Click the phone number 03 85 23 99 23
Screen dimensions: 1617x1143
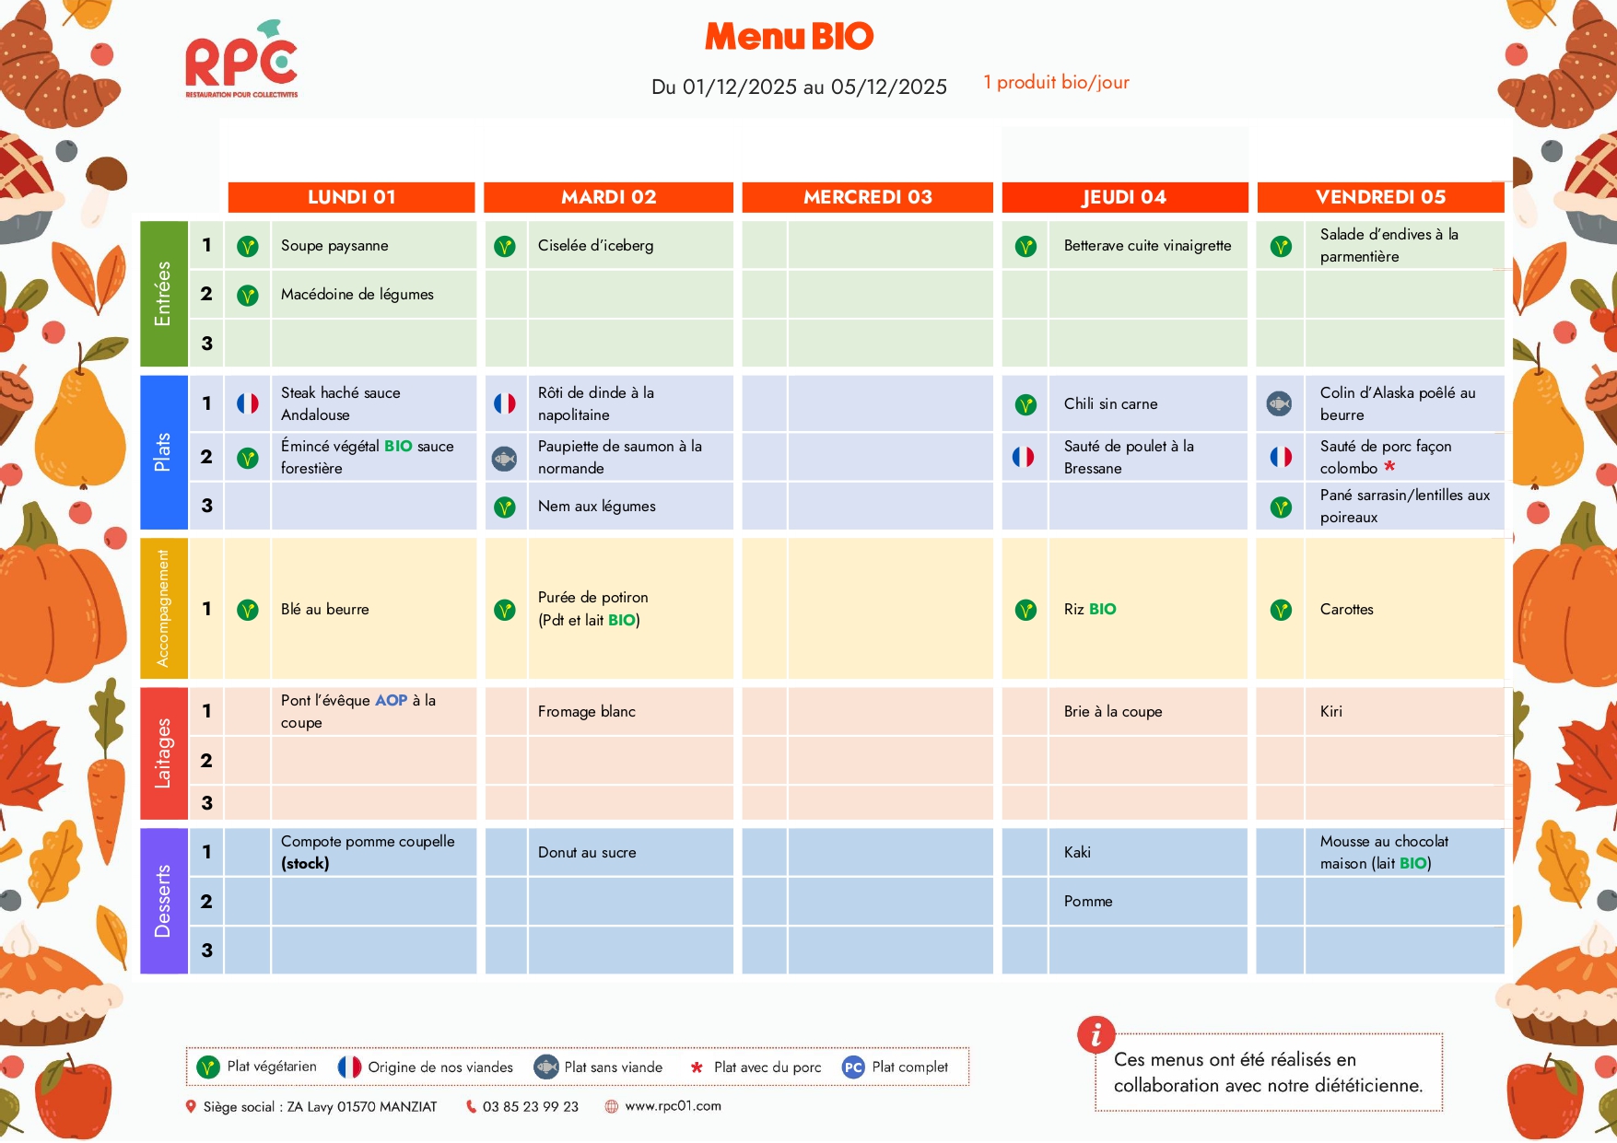[530, 1107]
